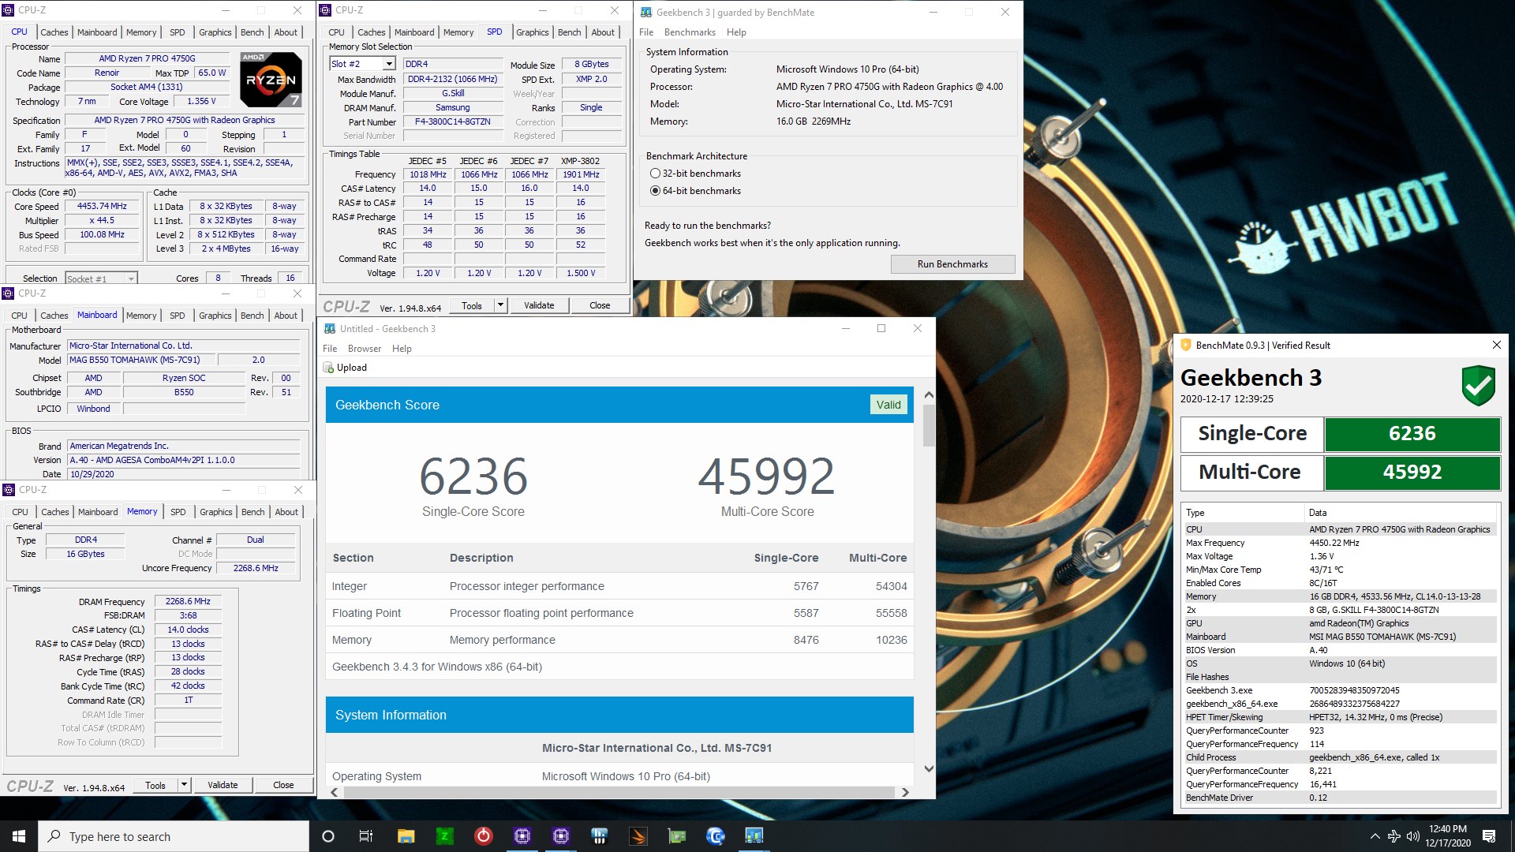Click the horizontal scroll left arrow in Geekbench
The image size is (1515, 852).
click(x=335, y=792)
